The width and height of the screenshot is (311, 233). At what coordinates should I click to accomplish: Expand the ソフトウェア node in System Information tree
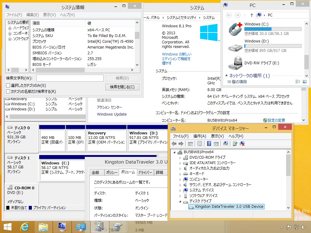click(x=10, y=39)
